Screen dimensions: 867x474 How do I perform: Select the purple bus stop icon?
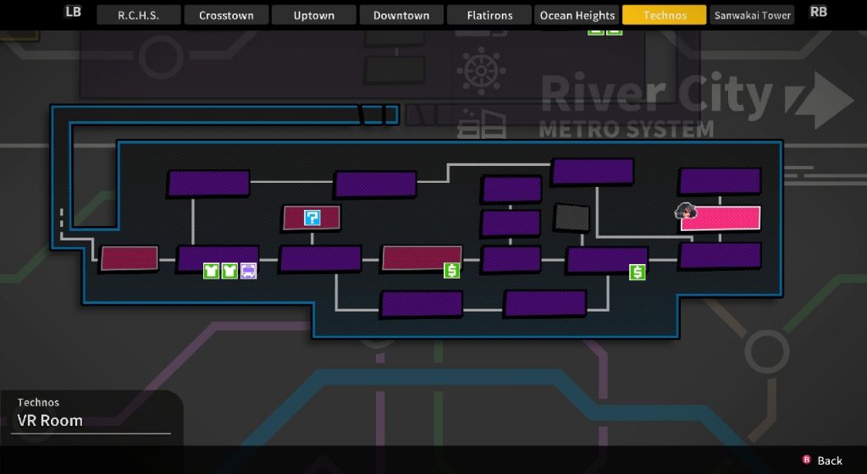248,271
